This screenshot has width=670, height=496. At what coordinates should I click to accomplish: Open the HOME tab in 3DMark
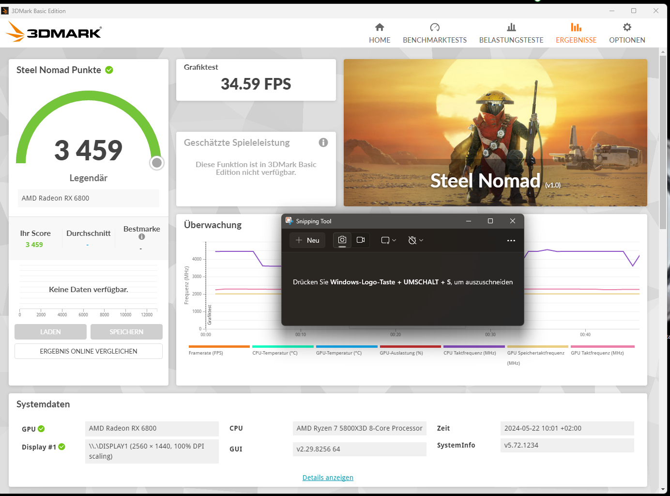380,33
